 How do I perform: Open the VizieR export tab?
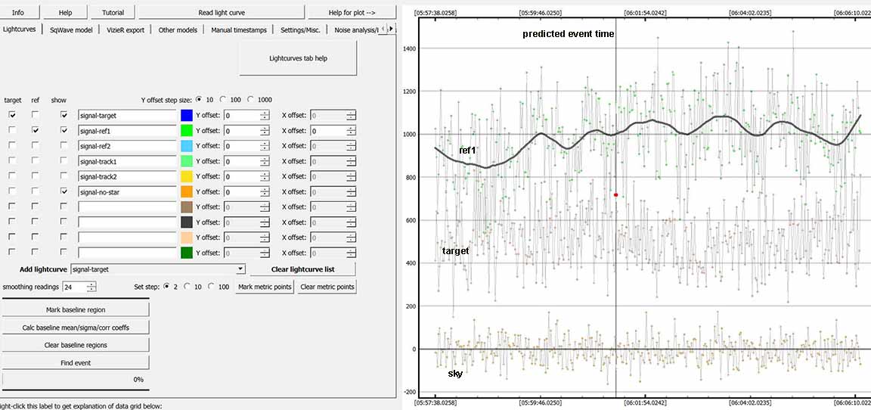click(125, 30)
